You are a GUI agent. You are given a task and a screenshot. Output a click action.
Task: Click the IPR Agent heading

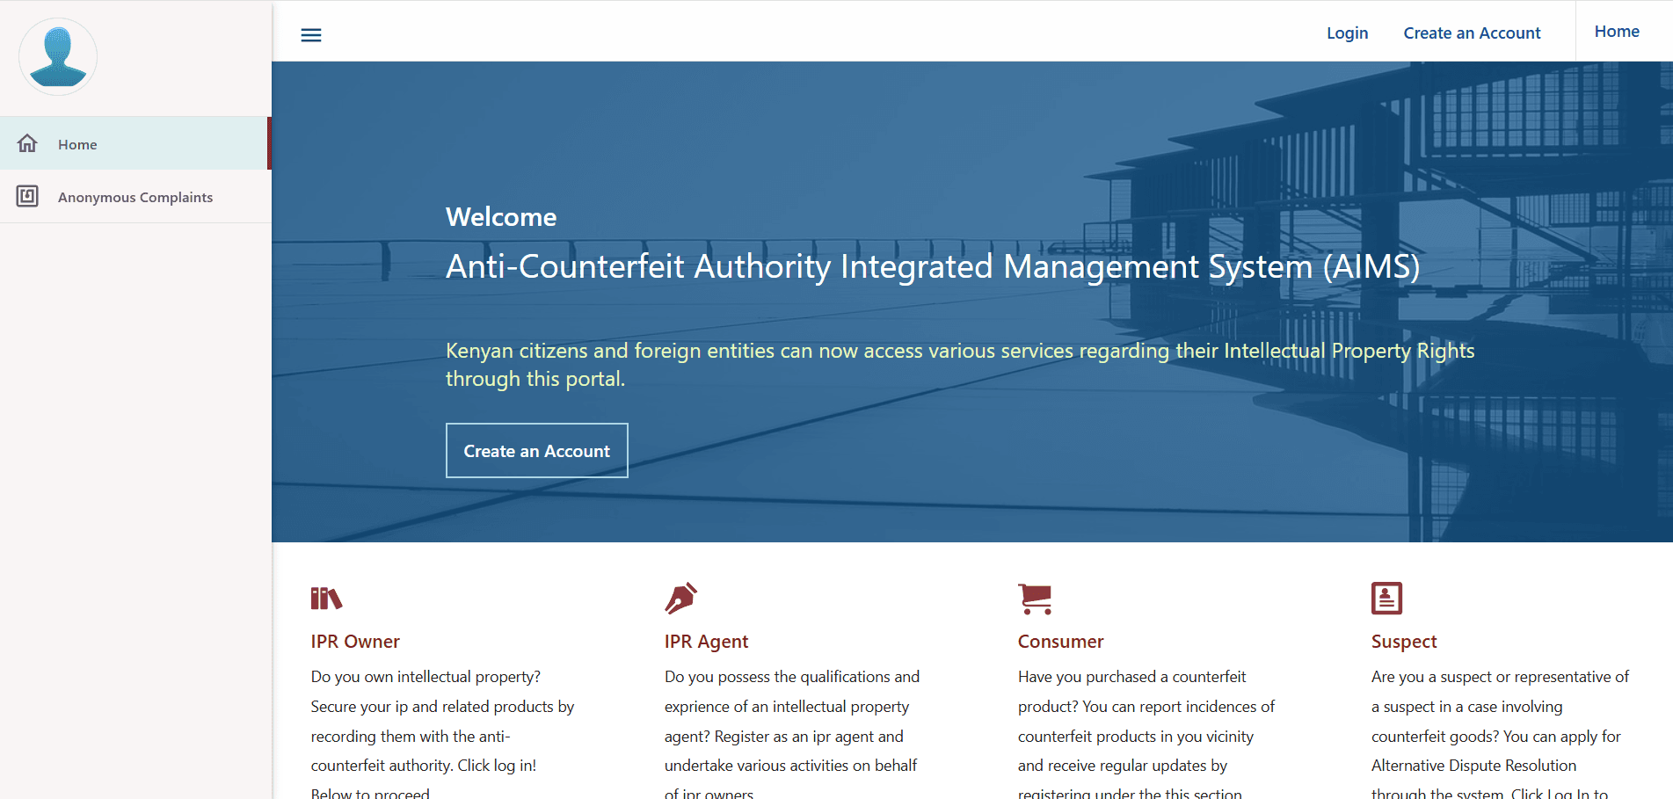(706, 642)
